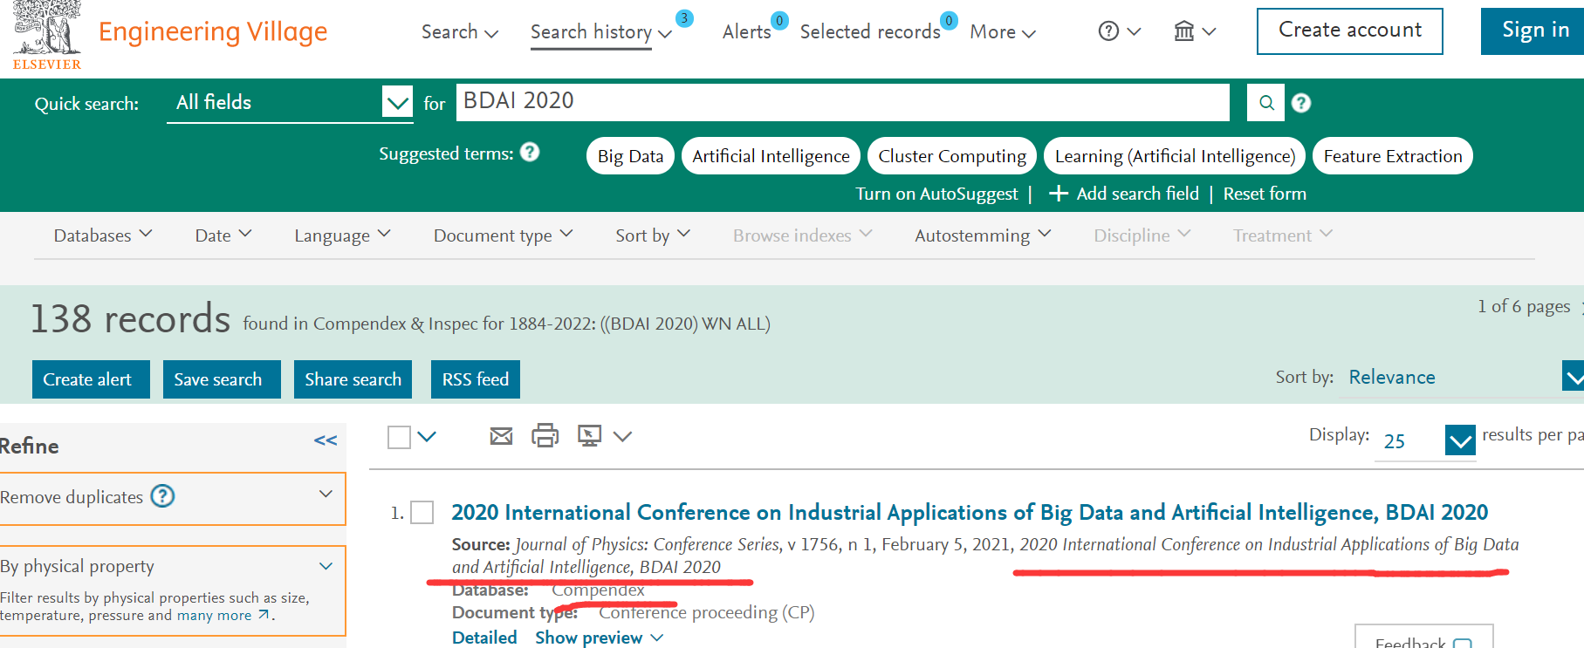The height and width of the screenshot is (648, 1584).
Task: Open the Treatment filter menu
Action: 1283,235
